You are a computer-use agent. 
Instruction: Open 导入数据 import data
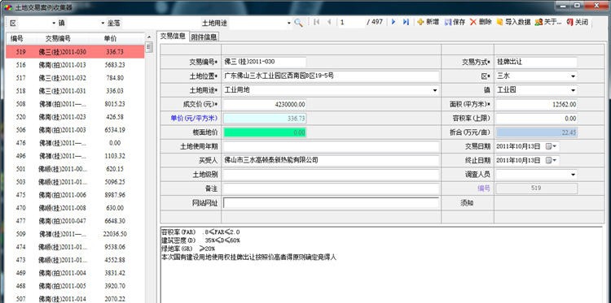(513, 22)
